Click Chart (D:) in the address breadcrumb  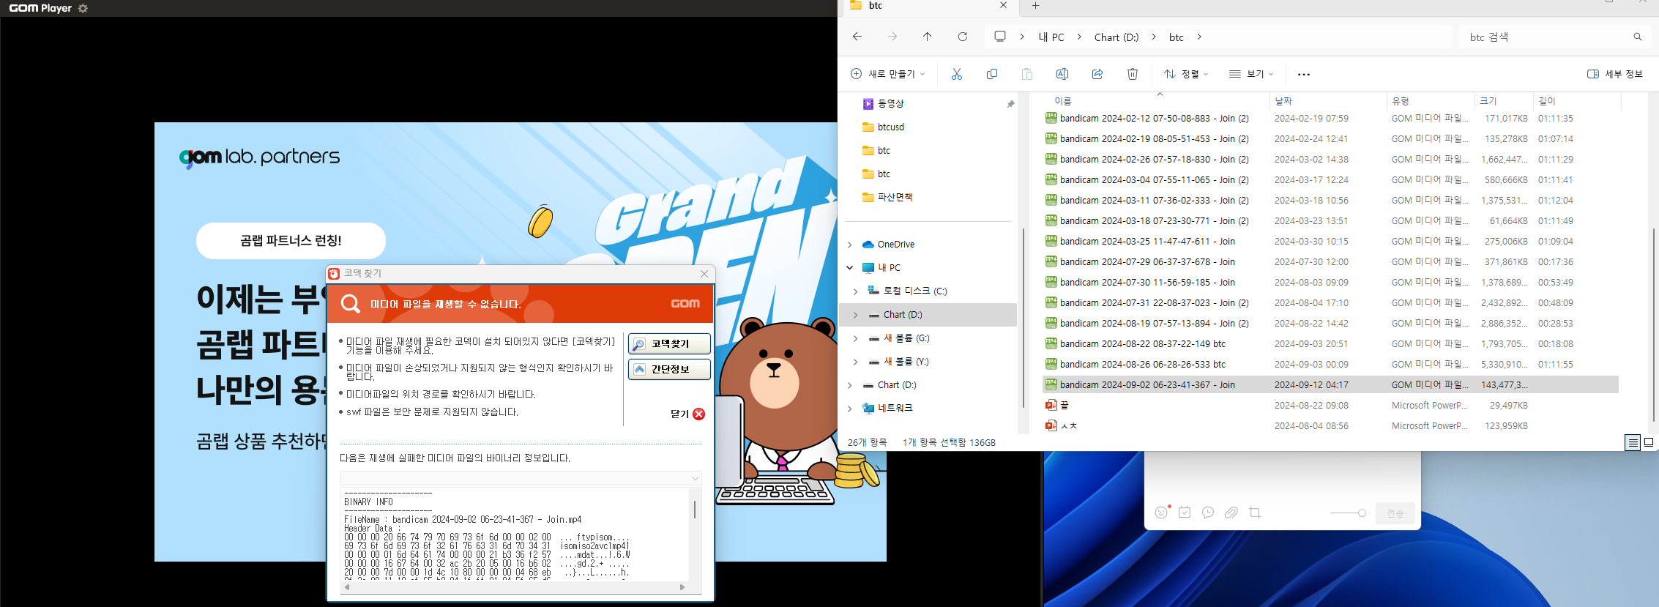pyautogui.click(x=1116, y=37)
